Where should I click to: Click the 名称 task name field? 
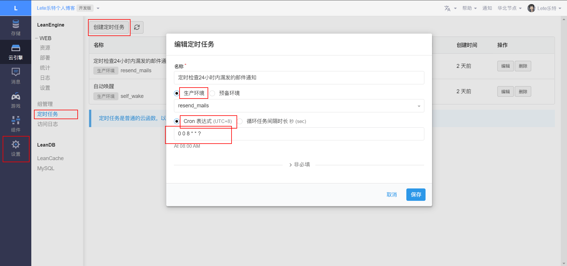coord(299,78)
